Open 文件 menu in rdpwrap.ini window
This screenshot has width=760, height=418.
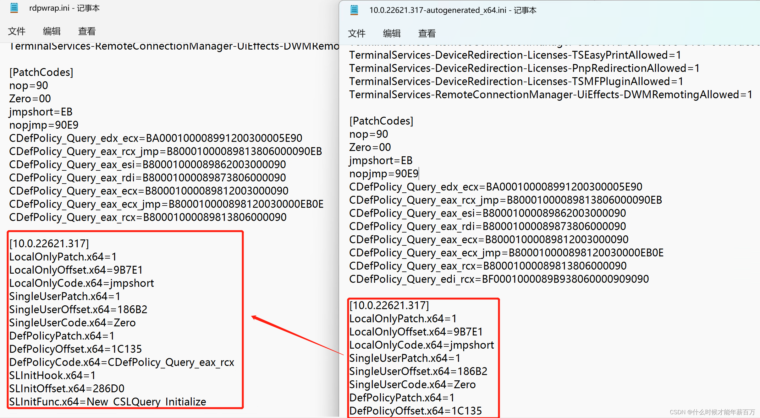pyautogui.click(x=17, y=31)
